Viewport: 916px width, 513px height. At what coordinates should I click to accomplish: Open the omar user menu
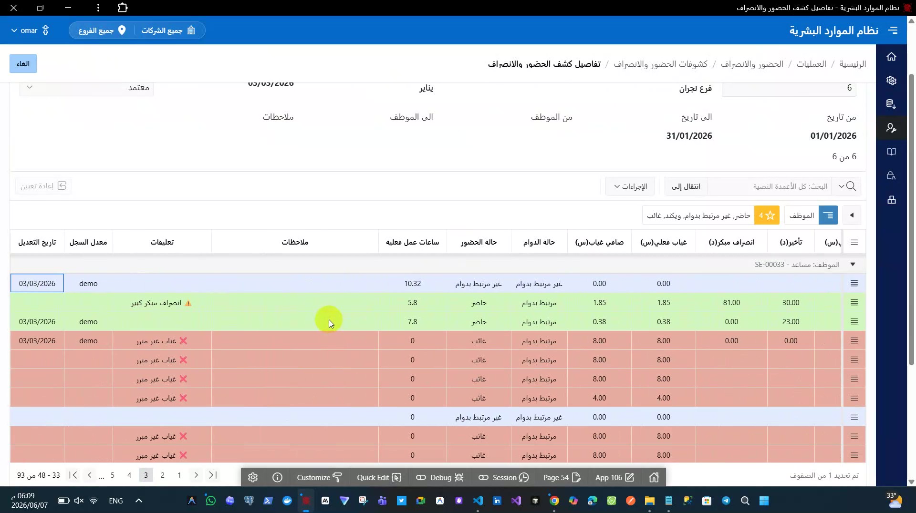pos(30,31)
